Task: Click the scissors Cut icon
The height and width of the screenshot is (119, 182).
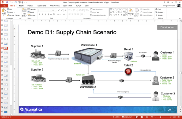Action: pyautogui.click(x=8, y=9)
